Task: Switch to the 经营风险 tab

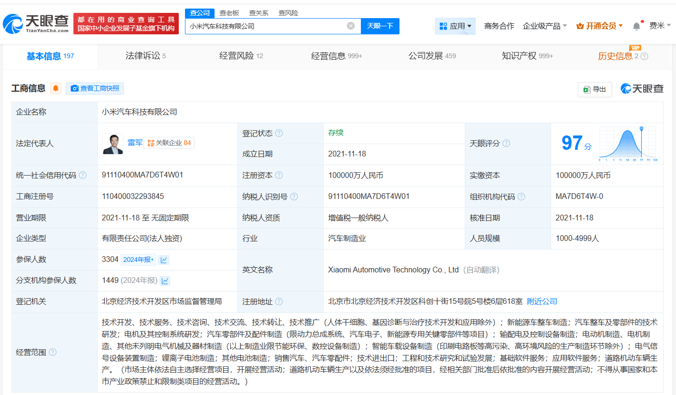Action: click(241, 56)
